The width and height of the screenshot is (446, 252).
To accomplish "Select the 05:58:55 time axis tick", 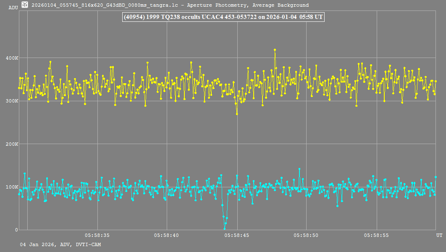I will [x=377, y=236].
